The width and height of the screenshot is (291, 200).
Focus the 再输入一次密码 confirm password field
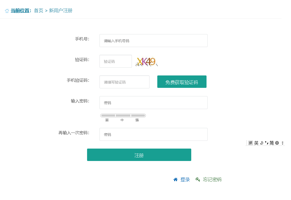click(x=153, y=134)
